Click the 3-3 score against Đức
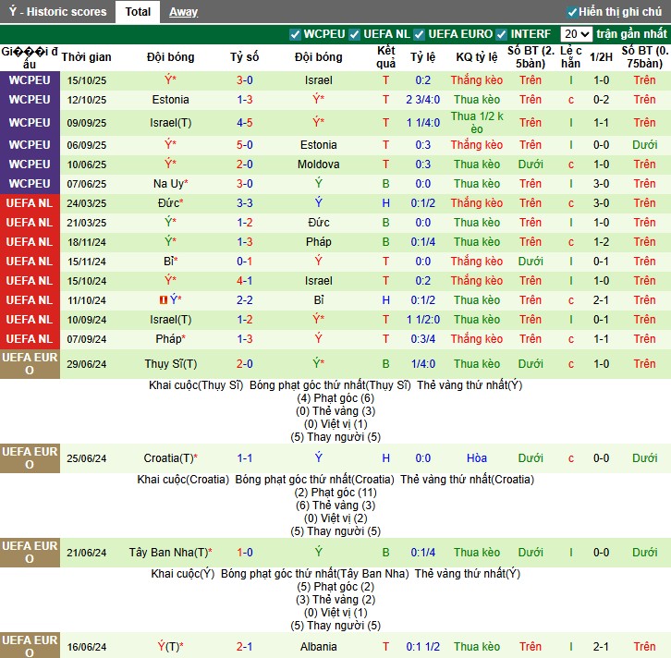The height and width of the screenshot is (658, 671). (244, 202)
